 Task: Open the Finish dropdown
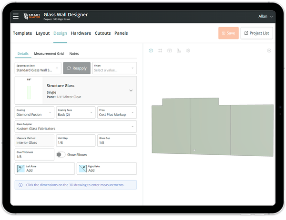(114, 68)
